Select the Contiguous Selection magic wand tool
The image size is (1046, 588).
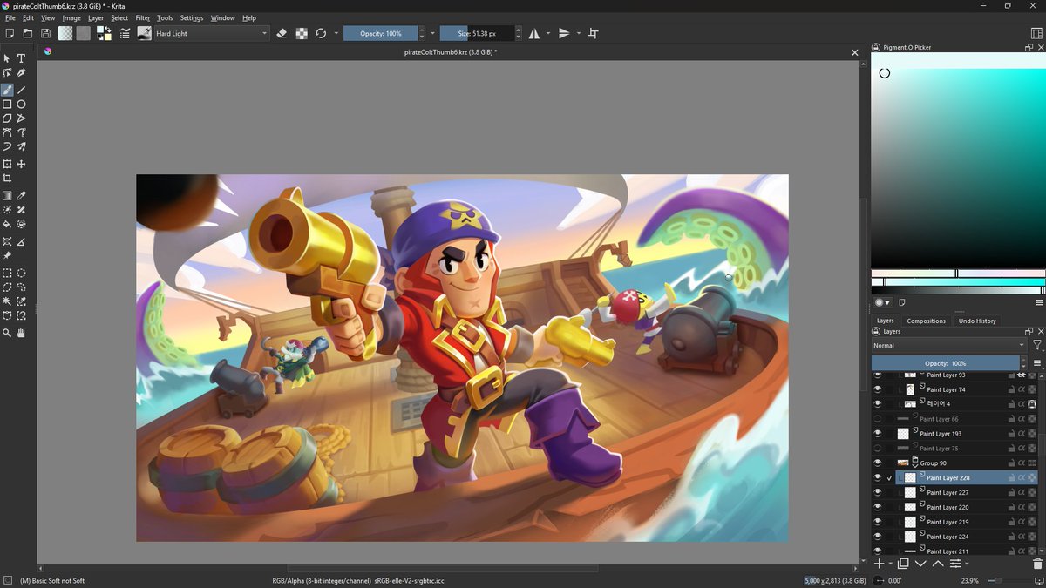7,301
